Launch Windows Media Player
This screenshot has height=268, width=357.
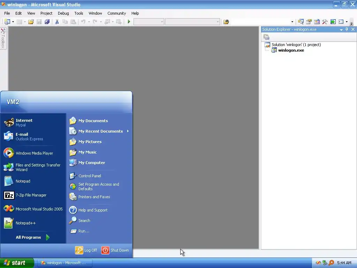coord(33,153)
